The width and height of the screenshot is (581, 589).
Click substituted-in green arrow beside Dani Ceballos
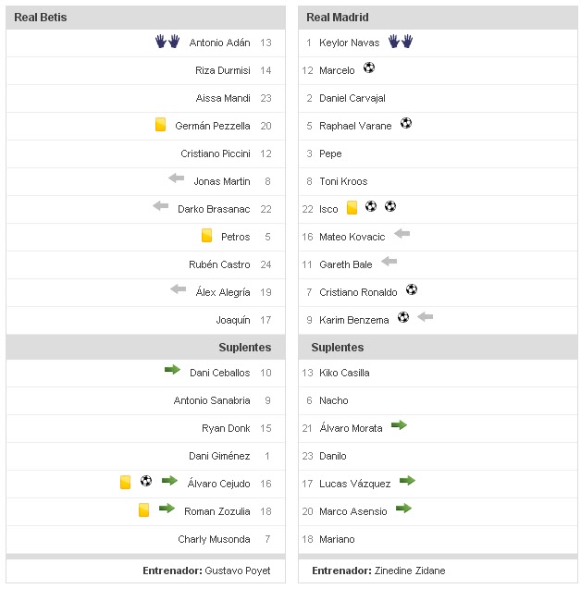[172, 370]
